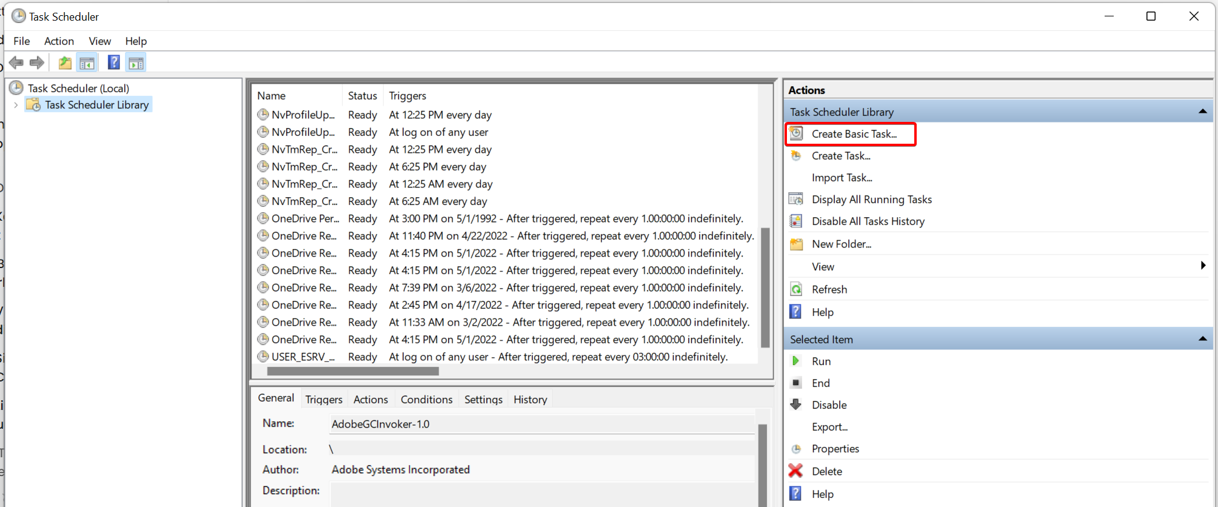Click Create Basic Task link
Image resolution: width=1218 pixels, height=507 pixels.
[854, 134]
